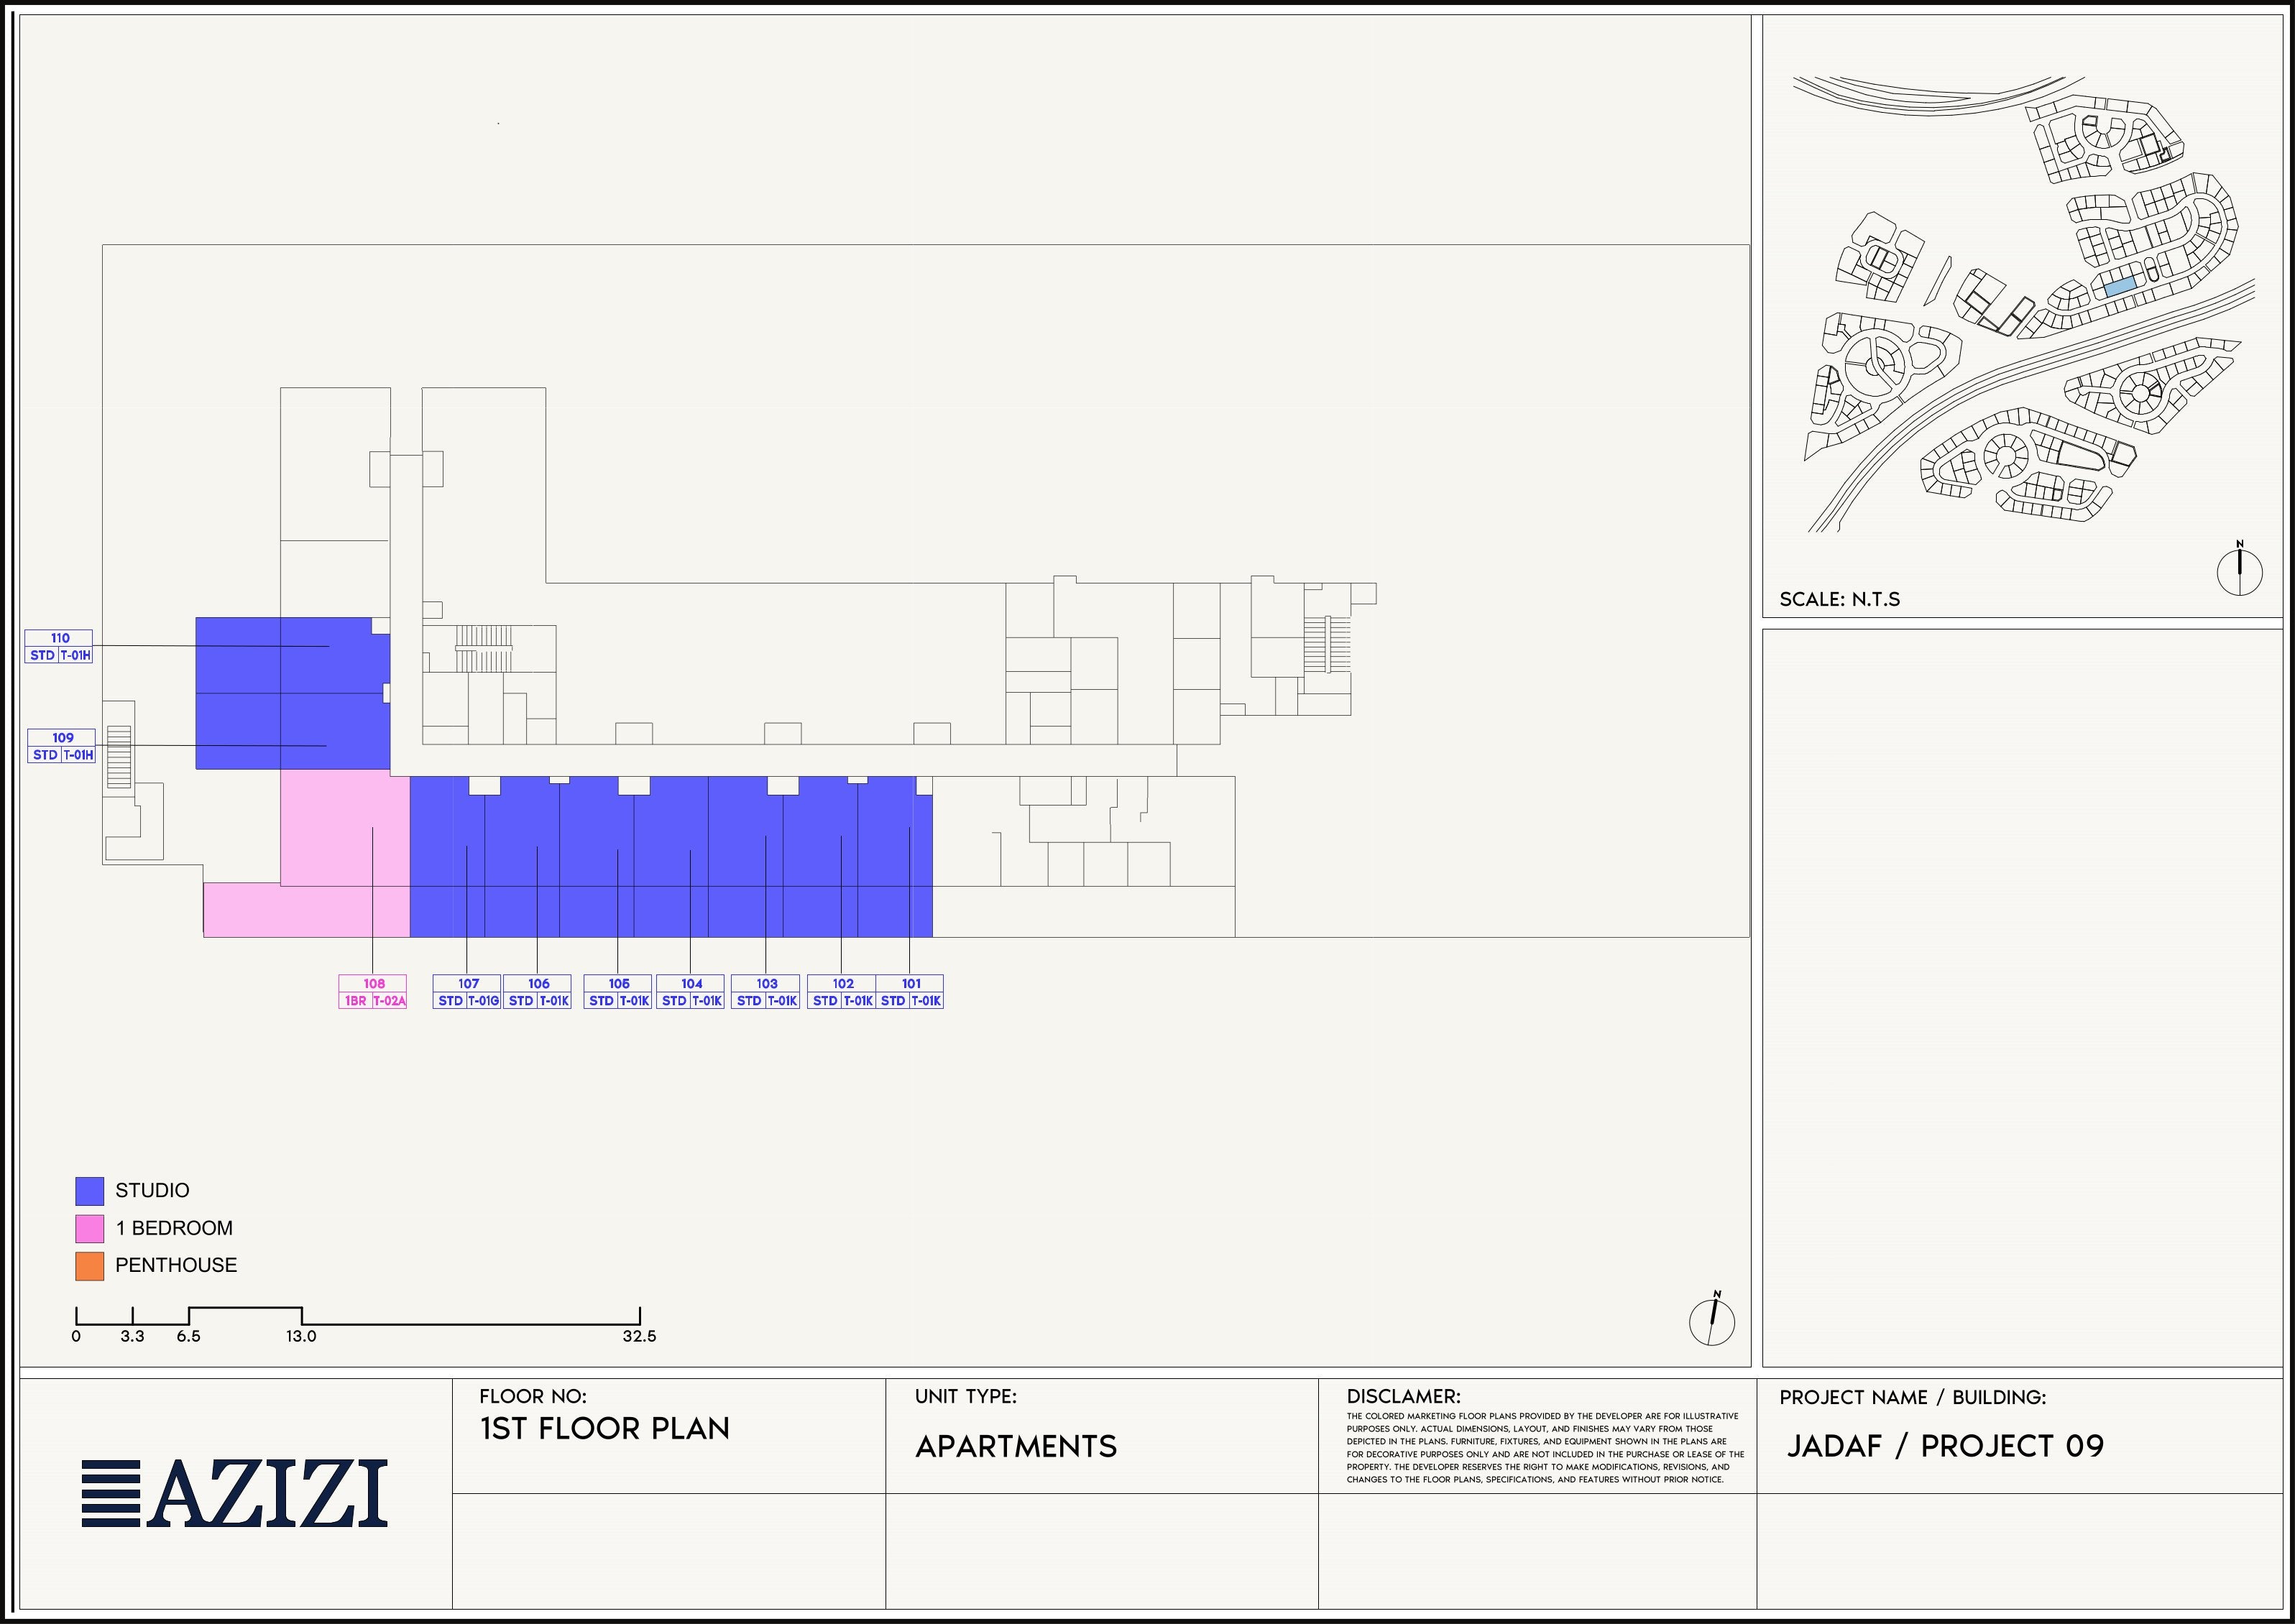Click the UNIT TYPE: heading
The width and height of the screenshot is (2295, 1624).
966,1396
